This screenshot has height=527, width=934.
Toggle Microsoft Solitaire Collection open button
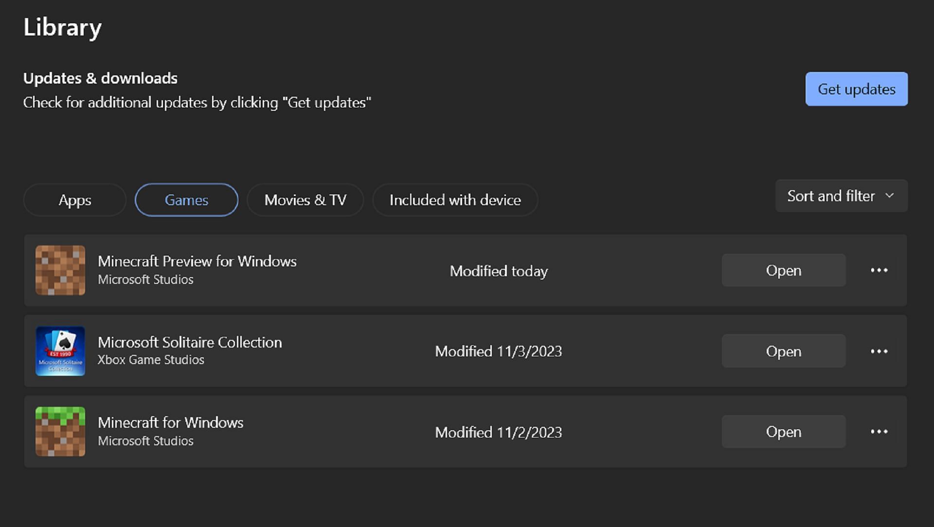tap(783, 351)
